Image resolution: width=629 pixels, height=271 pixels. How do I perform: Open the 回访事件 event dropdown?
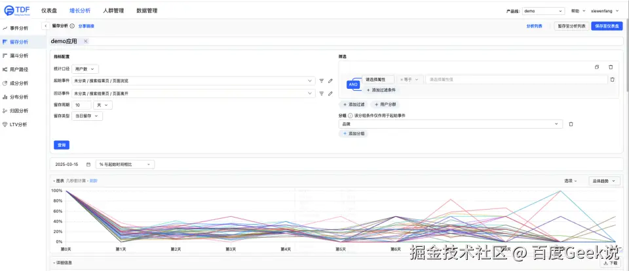pos(193,93)
